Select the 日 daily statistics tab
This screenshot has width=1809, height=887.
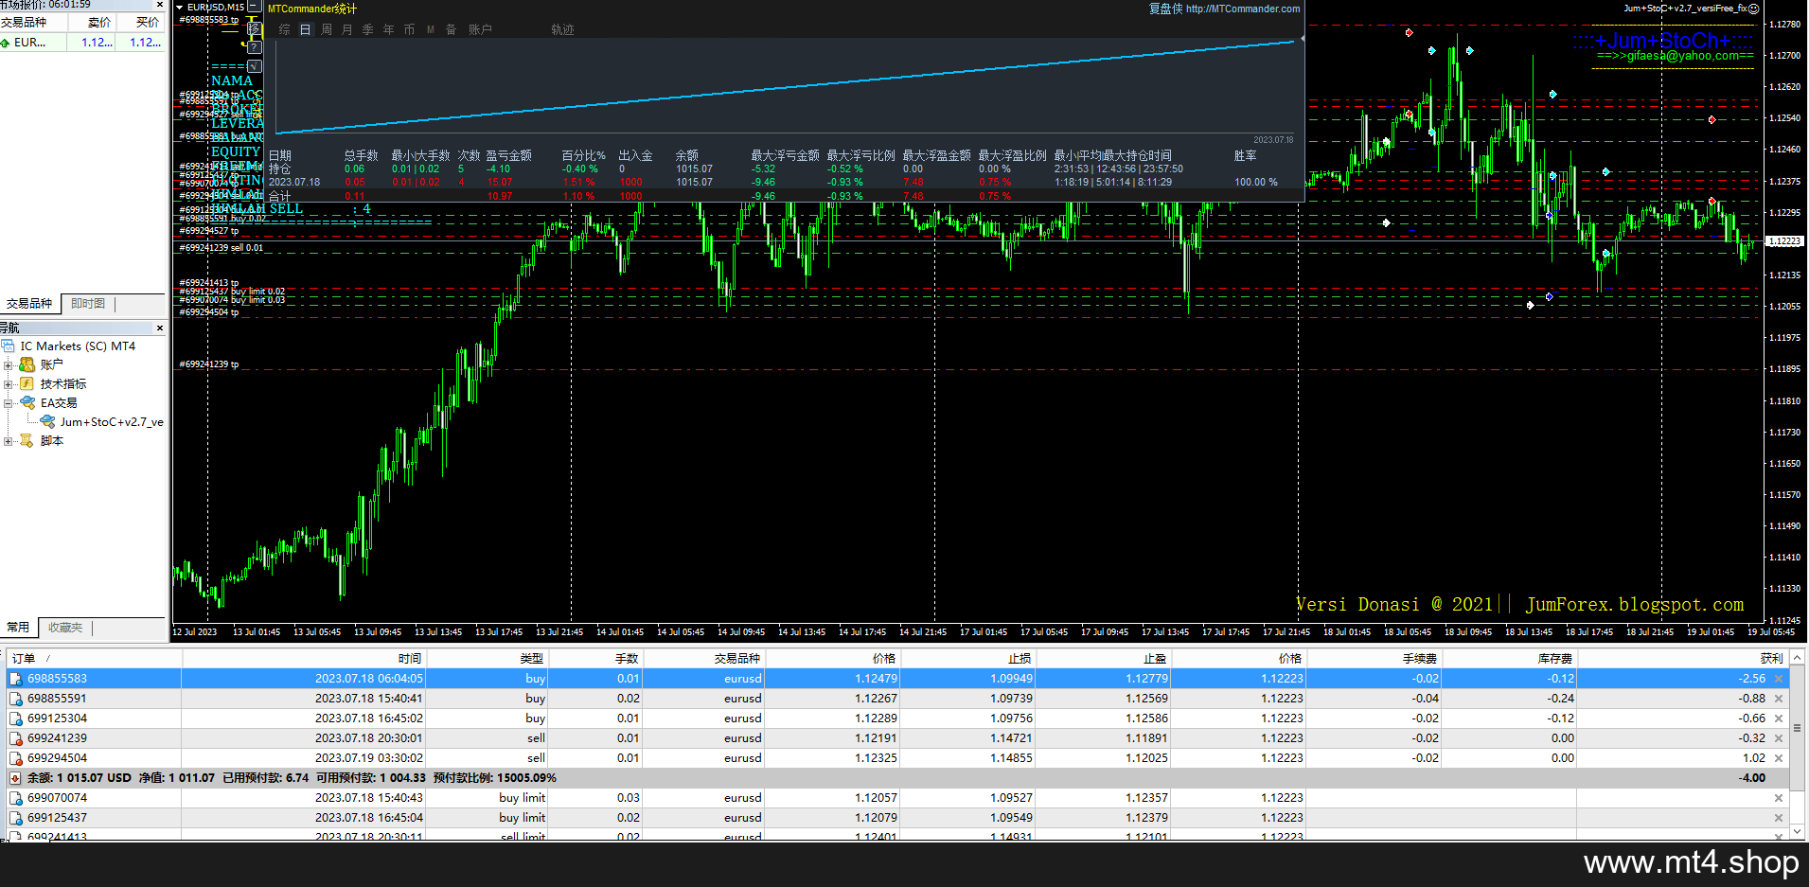[x=306, y=29]
